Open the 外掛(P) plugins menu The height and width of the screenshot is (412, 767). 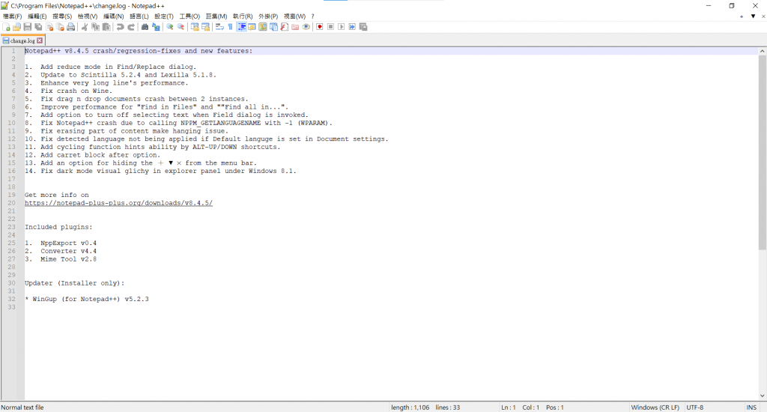click(x=268, y=16)
